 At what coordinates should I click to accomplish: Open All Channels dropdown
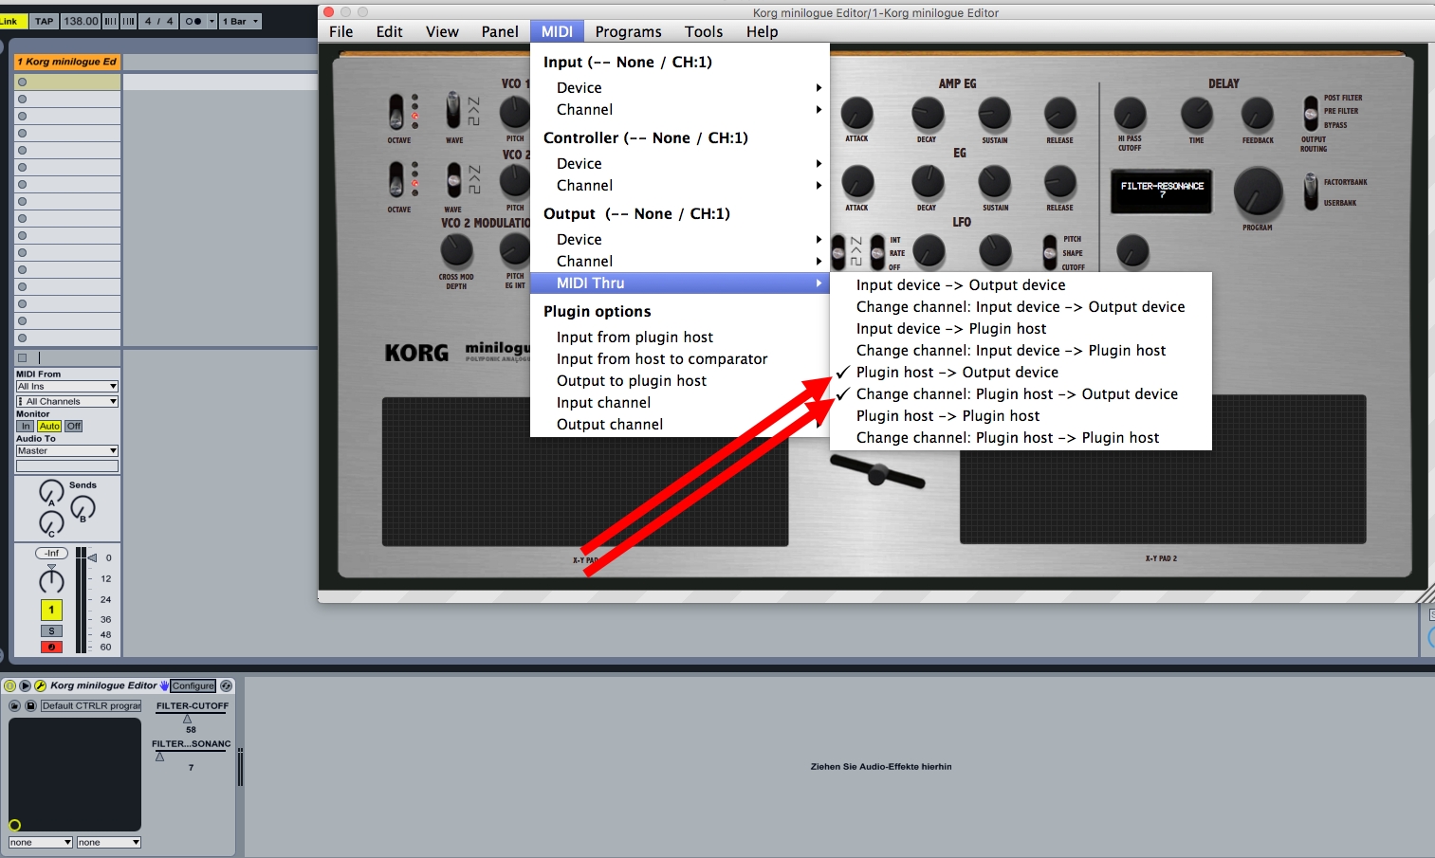coord(67,402)
